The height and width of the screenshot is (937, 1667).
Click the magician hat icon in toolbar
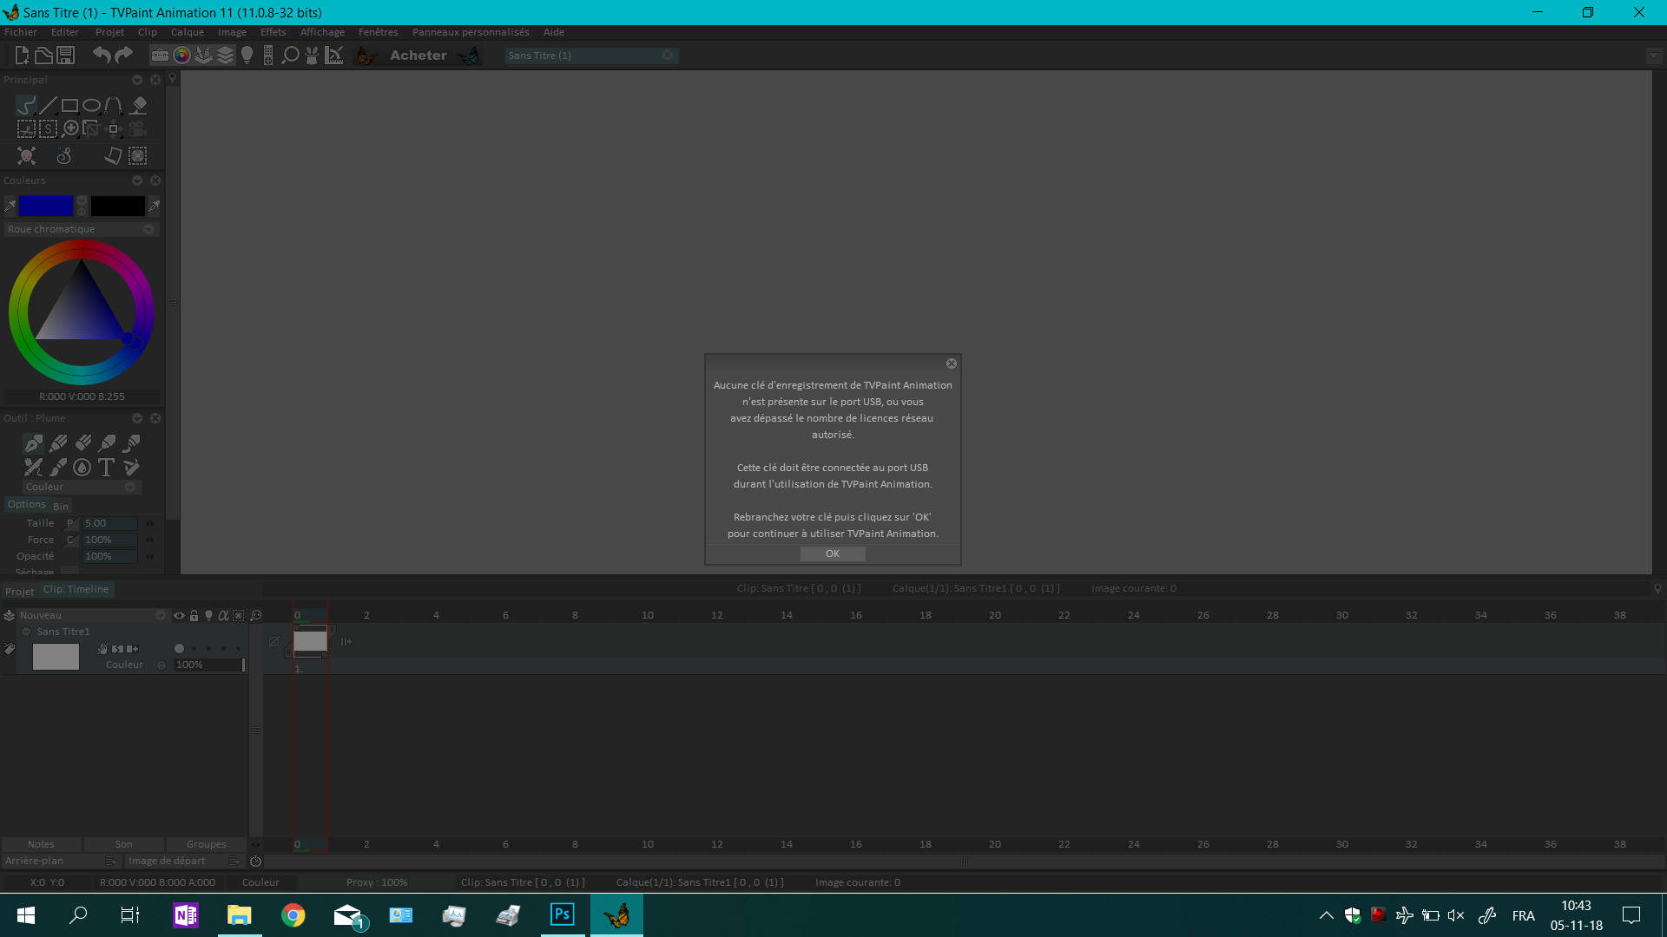pos(312,56)
